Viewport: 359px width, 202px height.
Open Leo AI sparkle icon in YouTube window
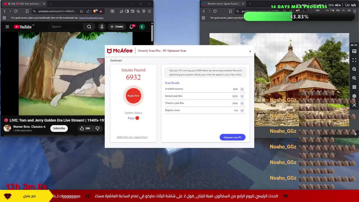pos(138,11)
